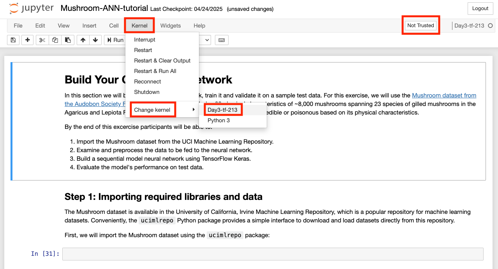This screenshot has height=269, width=498.
Task: Click the Last Checkpoint text
Action: [x=187, y=9]
